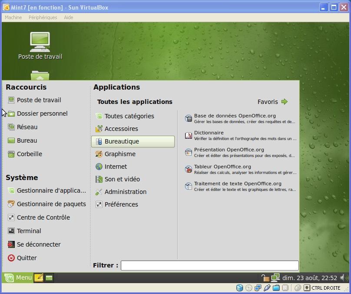Click the Mint Menu button on panel
The height and width of the screenshot is (294, 351).
(x=18, y=277)
